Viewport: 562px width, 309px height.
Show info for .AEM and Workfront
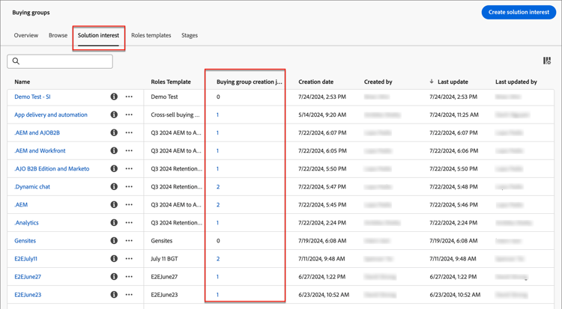pyautogui.click(x=114, y=150)
